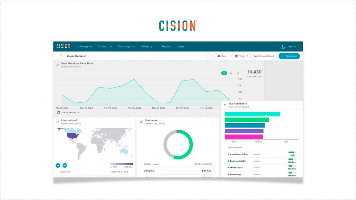Select daily (D) view toggle
The image size is (356, 200).
pyautogui.click(x=224, y=73)
